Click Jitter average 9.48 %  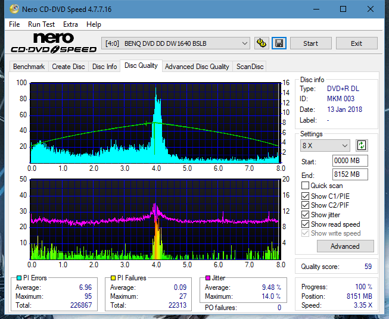click(272, 287)
